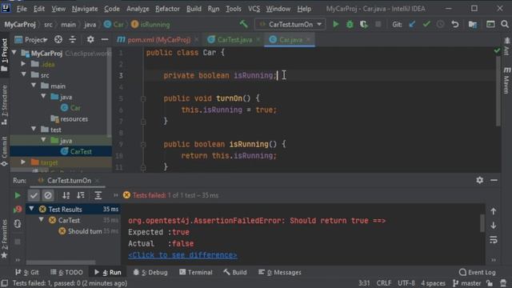Select CarTest in project tree
This screenshot has height=288, width=512.
coord(81,151)
